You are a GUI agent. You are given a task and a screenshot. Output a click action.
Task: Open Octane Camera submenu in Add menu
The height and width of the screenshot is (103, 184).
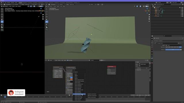click(x=79, y=96)
